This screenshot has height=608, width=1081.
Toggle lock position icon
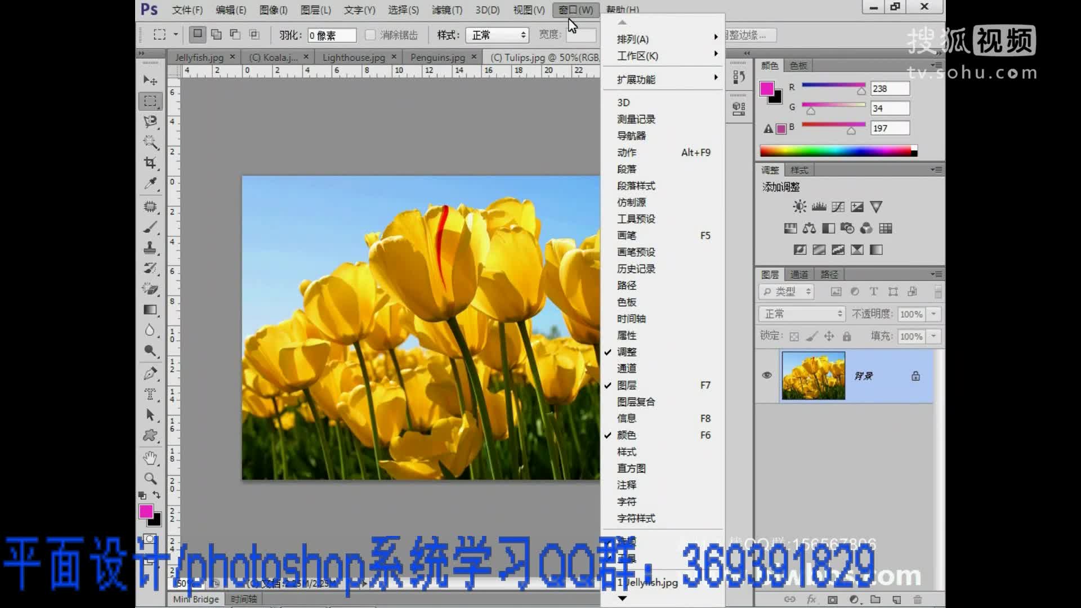pos(829,337)
